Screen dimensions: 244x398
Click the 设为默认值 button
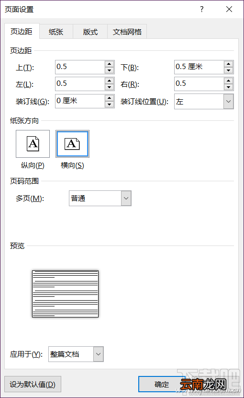click(33, 384)
